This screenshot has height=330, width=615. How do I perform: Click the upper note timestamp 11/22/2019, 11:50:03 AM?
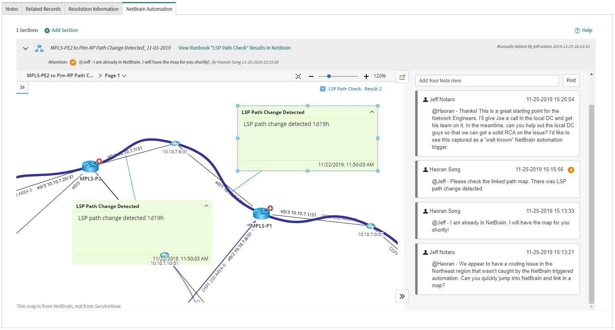click(x=346, y=164)
